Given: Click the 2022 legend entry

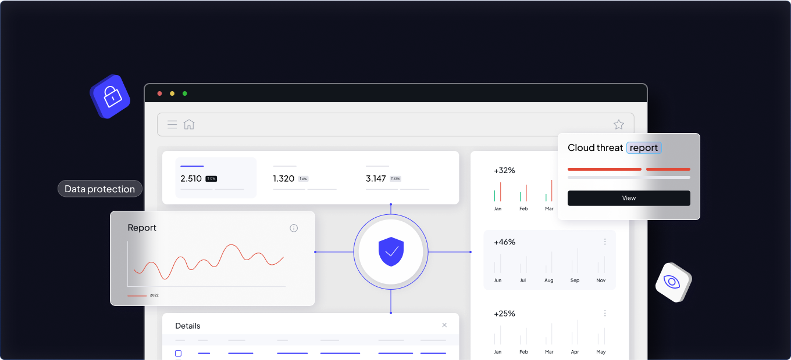Looking at the screenshot, I should click(x=143, y=296).
